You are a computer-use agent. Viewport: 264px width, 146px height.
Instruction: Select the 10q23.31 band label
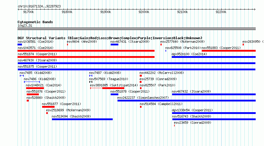(x=25, y=26)
